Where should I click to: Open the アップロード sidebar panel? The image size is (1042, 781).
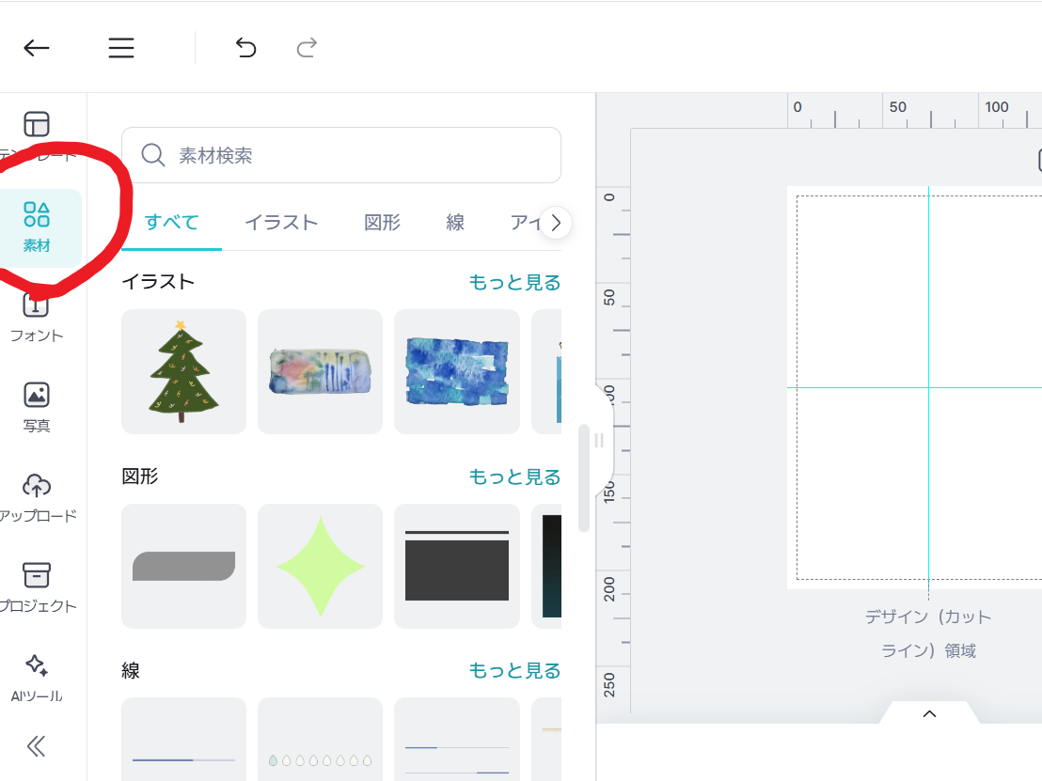click(37, 497)
